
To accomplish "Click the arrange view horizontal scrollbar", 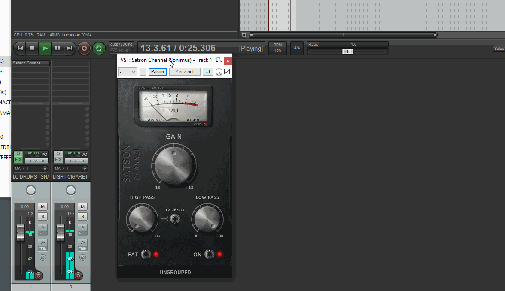I will click(343, 35).
